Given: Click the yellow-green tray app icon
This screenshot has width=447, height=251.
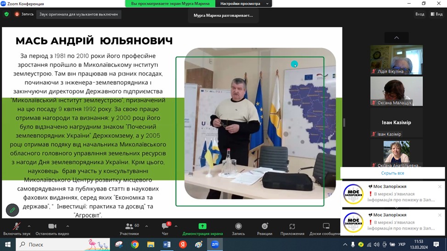Looking at the screenshot, I should point(361,245).
